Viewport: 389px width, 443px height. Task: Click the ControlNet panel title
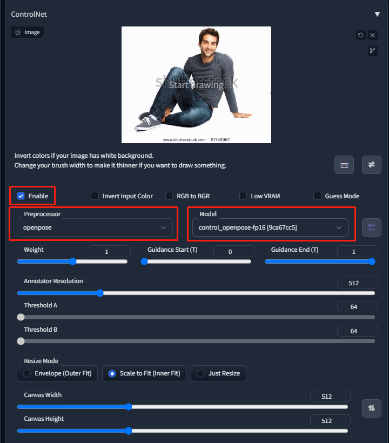point(29,14)
